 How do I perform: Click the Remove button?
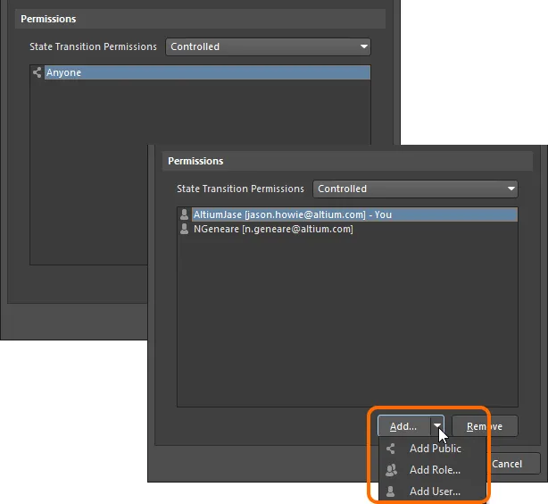pos(485,426)
